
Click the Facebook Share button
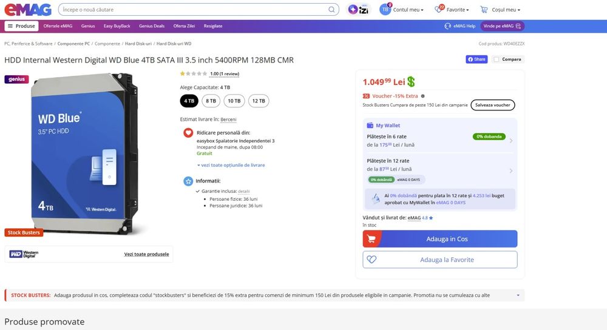click(476, 59)
